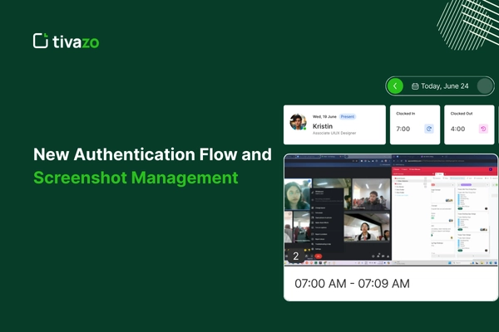Click the calendar icon beside Today
This screenshot has width=499, height=332.
pyautogui.click(x=415, y=86)
